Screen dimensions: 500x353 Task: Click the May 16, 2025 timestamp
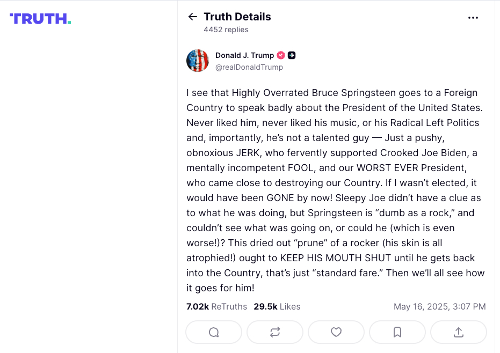[x=439, y=307]
